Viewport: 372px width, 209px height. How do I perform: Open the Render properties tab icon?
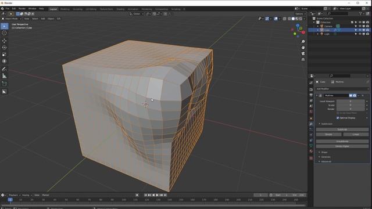[x=311, y=89]
